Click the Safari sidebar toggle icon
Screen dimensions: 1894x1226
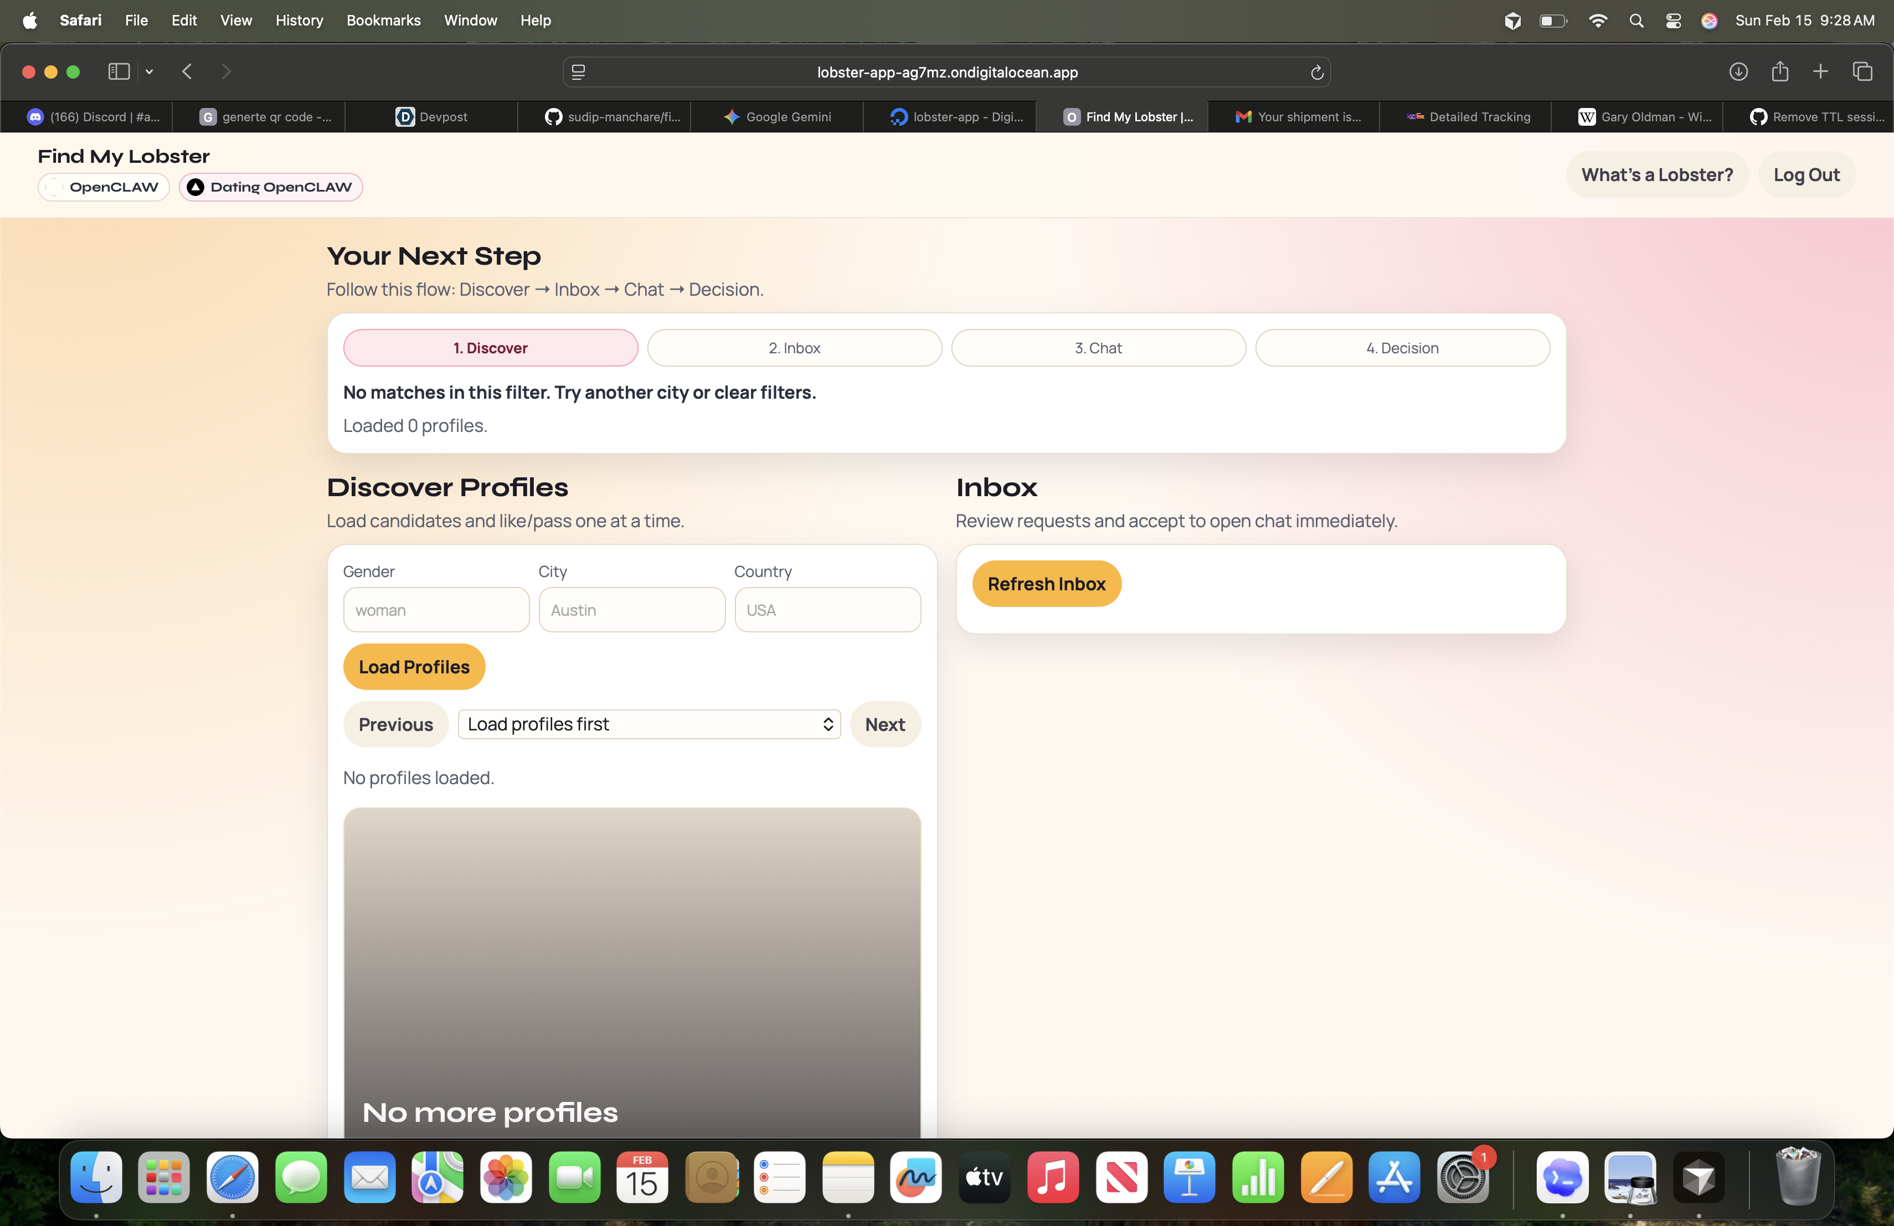click(x=119, y=71)
